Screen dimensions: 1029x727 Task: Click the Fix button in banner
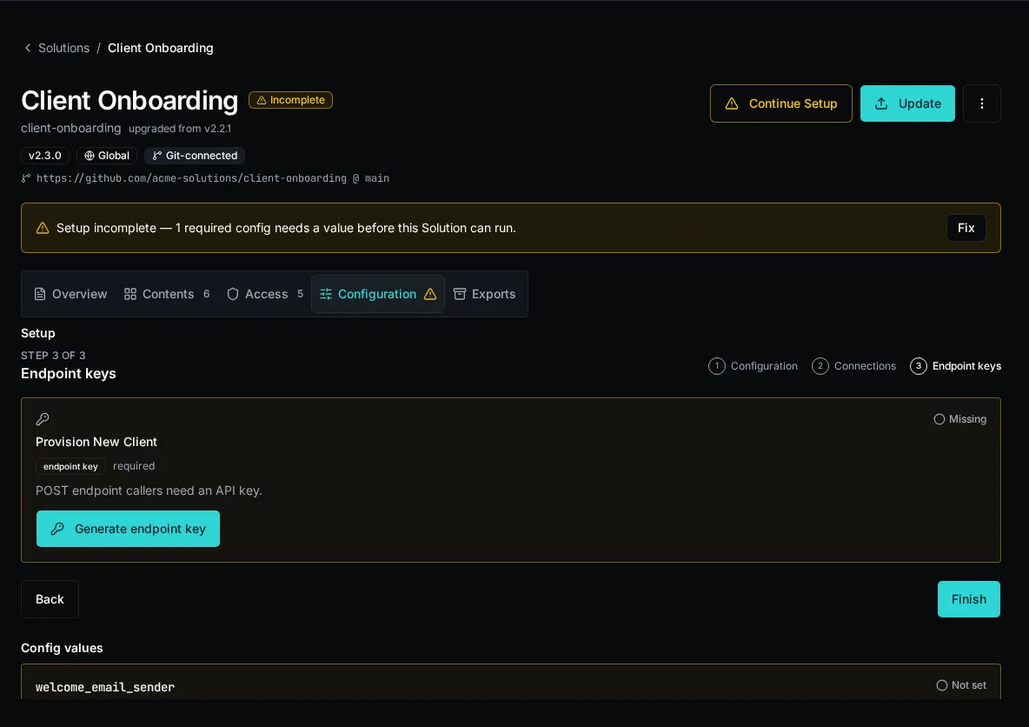[x=966, y=228]
